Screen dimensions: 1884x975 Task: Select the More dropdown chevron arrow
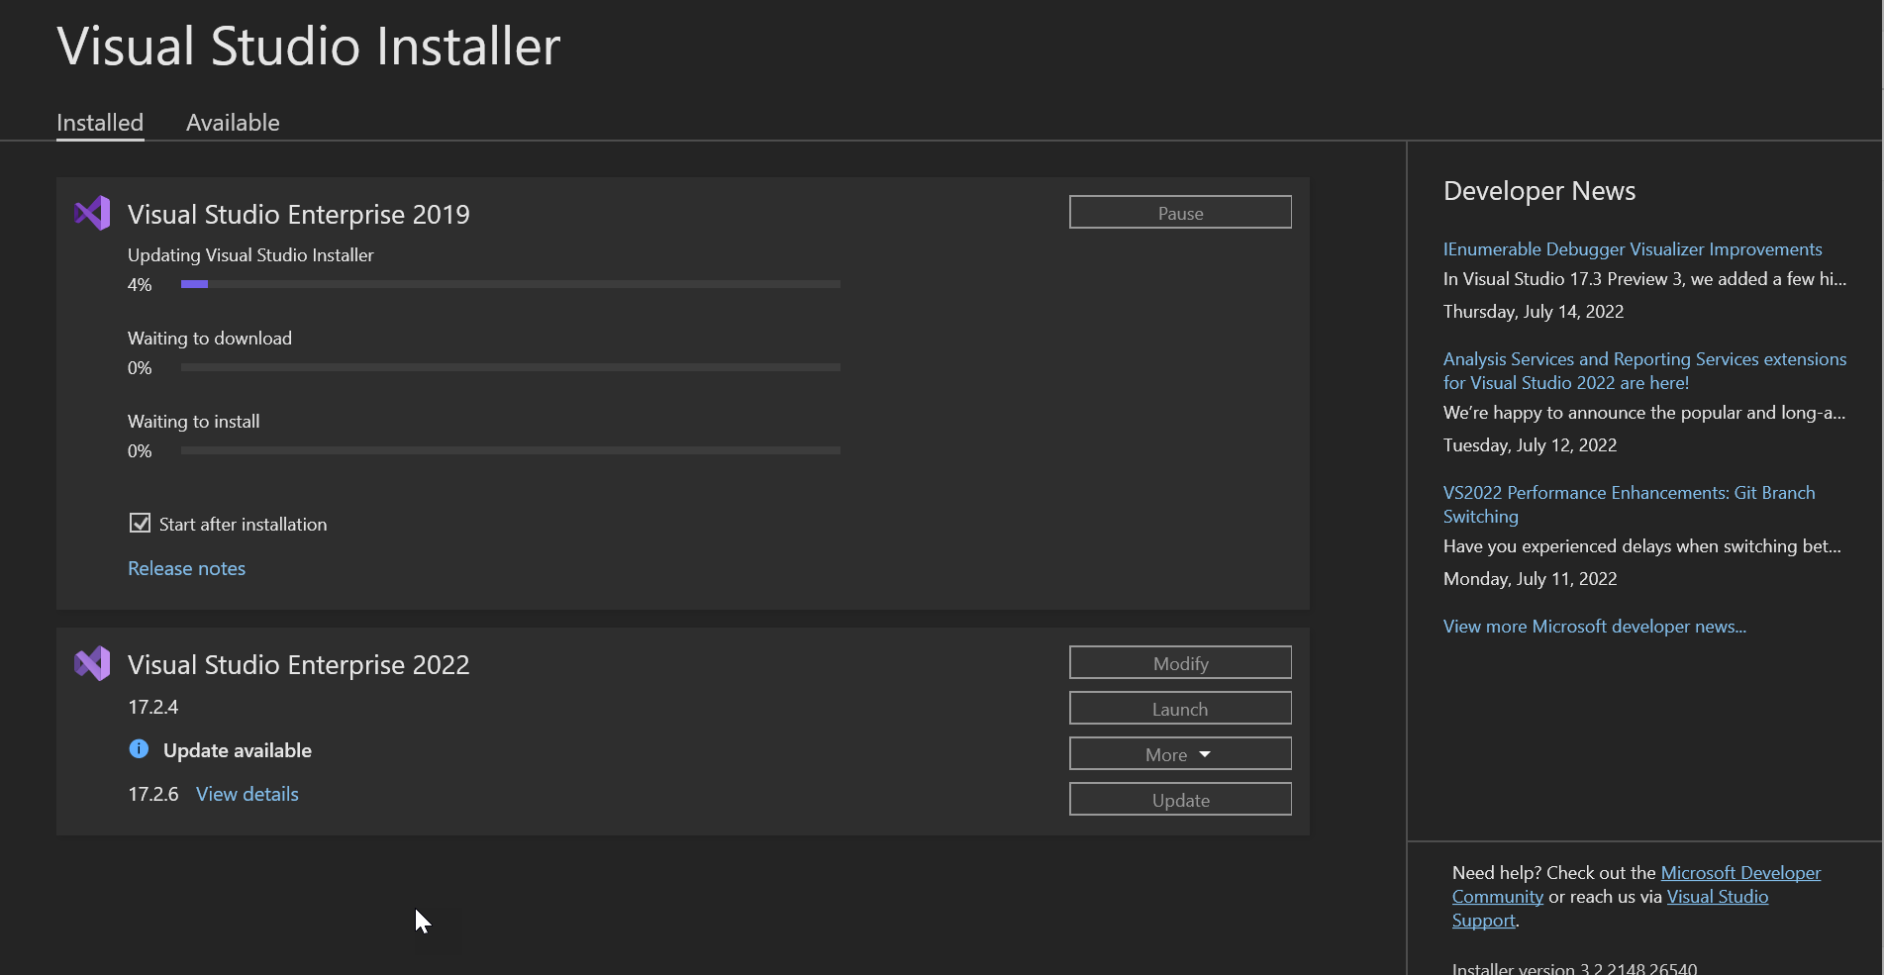click(1206, 753)
